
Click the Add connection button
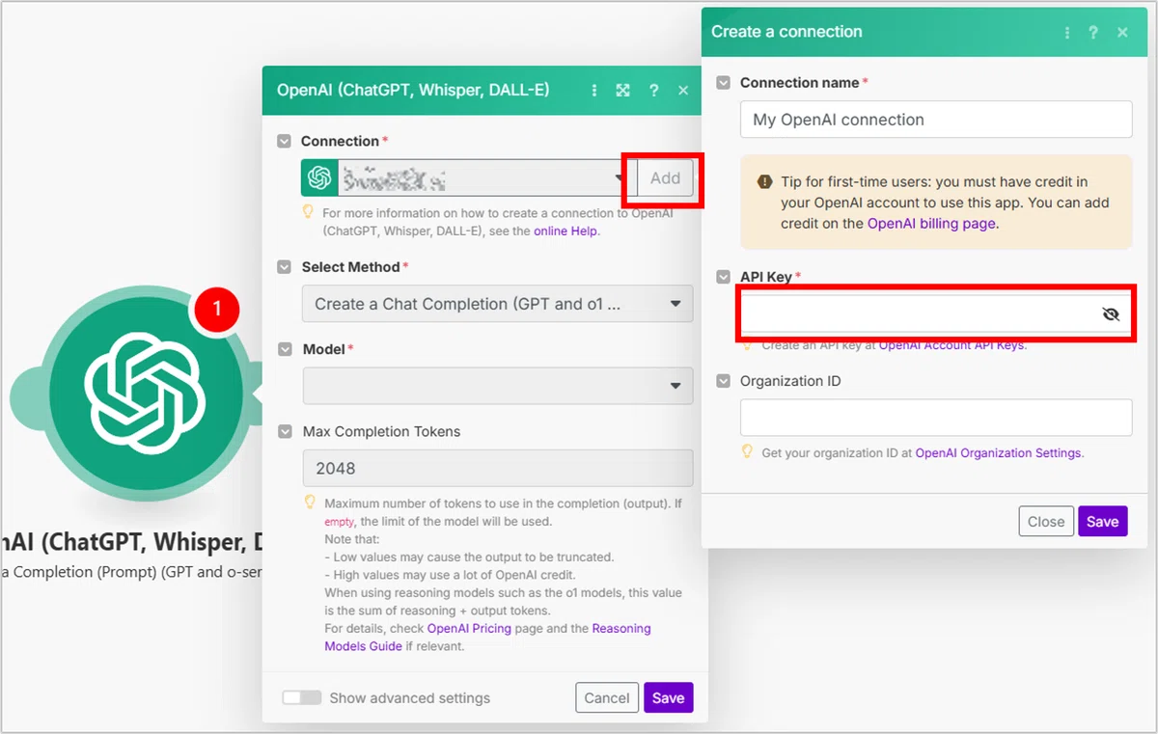click(665, 178)
